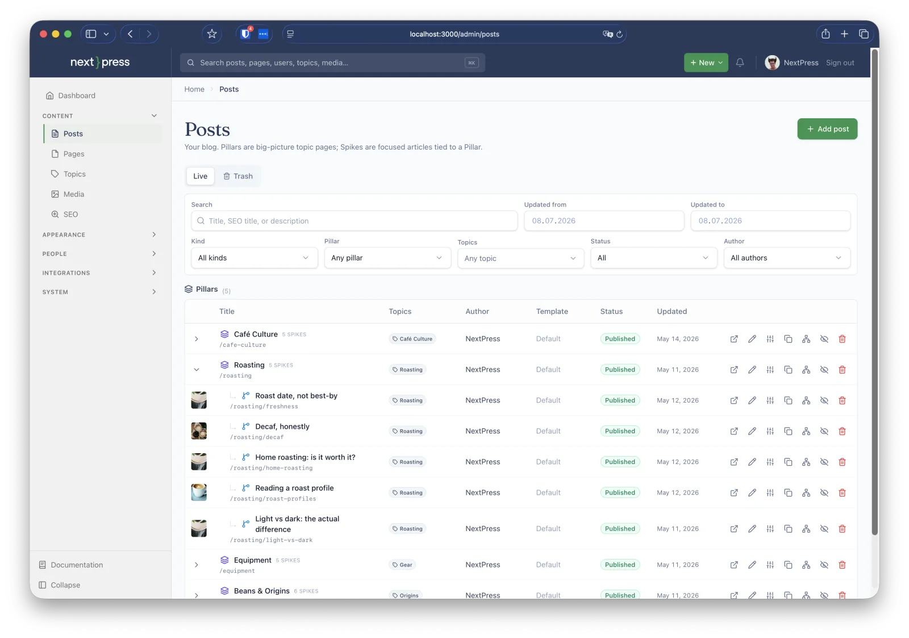The width and height of the screenshot is (909, 638).
Task: Open notifications bell
Action: (x=740, y=63)
